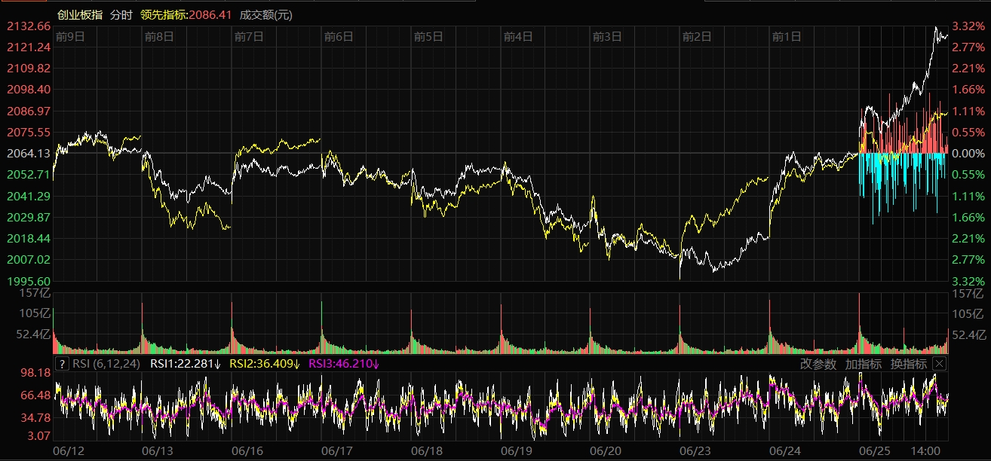The width and height of the screenshot is (991, 461).
Task: Click the yellow RSI2 value readout
Action: pyautogui.click(x=264, y=364)
